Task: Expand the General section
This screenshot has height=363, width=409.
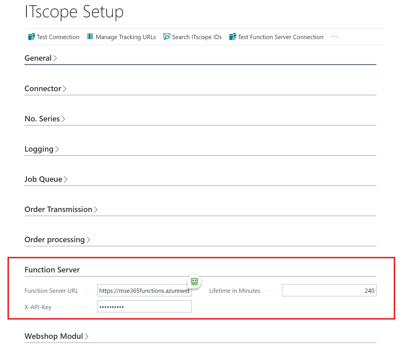Action: coord(41,58)
